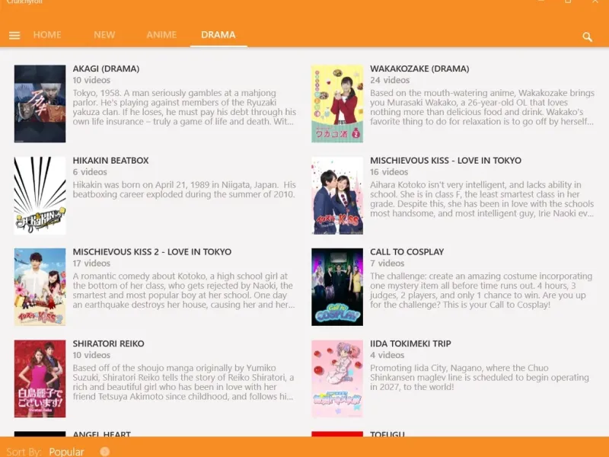This screenshot has height=457, width=609.
Task: Switch to the NEW tab
Action: point(104,34)
